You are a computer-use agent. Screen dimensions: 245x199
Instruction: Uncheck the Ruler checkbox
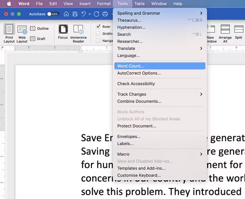click(98, 26)
